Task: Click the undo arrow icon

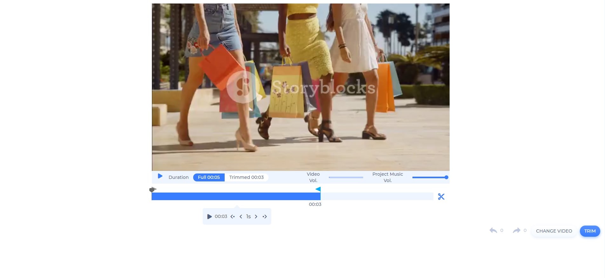Action: tap(493, 231)
